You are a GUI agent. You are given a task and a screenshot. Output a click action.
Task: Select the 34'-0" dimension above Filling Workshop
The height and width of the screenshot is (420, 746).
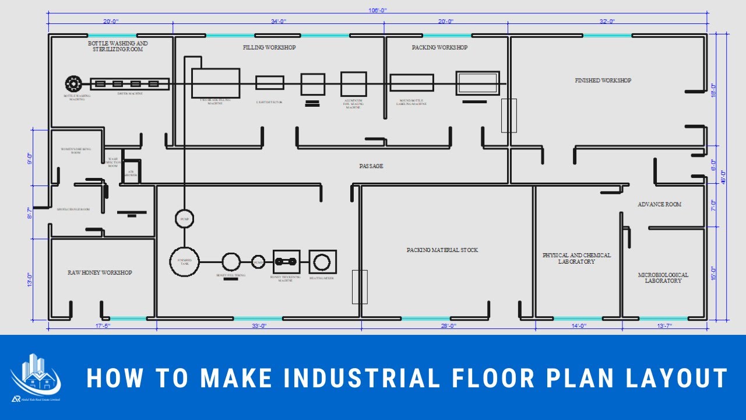(279, 21)
